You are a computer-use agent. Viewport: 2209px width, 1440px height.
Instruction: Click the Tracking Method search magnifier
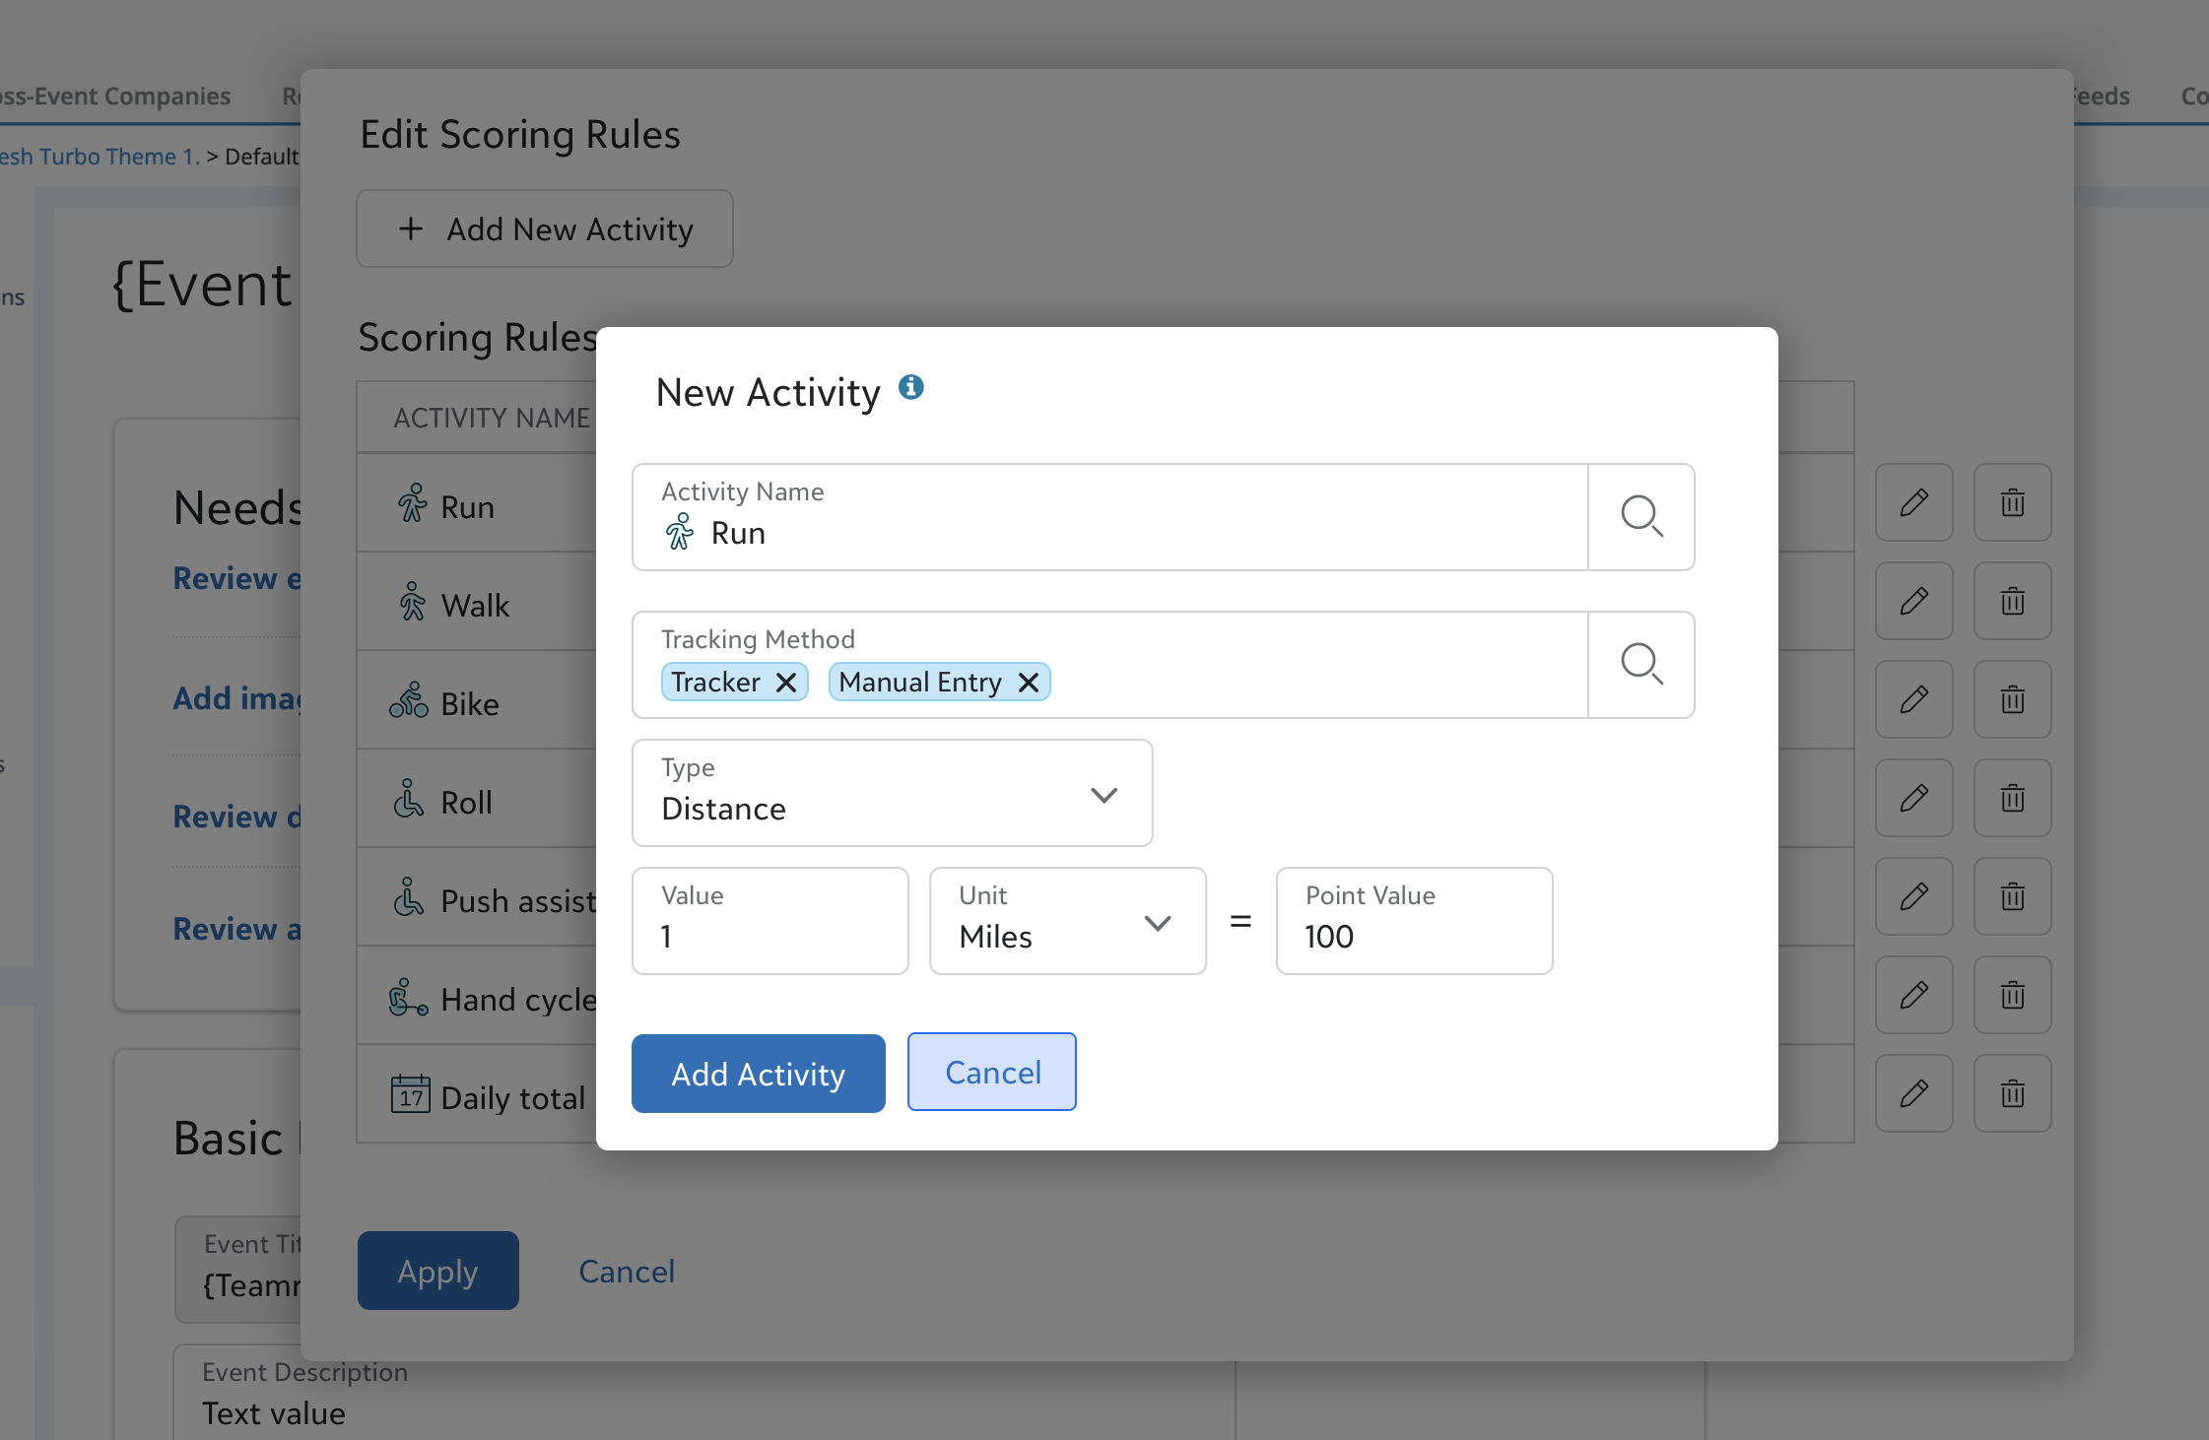1641,665
